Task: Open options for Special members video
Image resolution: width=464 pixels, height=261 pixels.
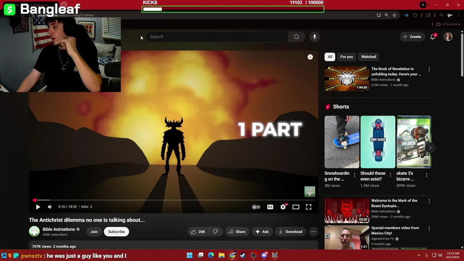Action: (x=429, y=228)
